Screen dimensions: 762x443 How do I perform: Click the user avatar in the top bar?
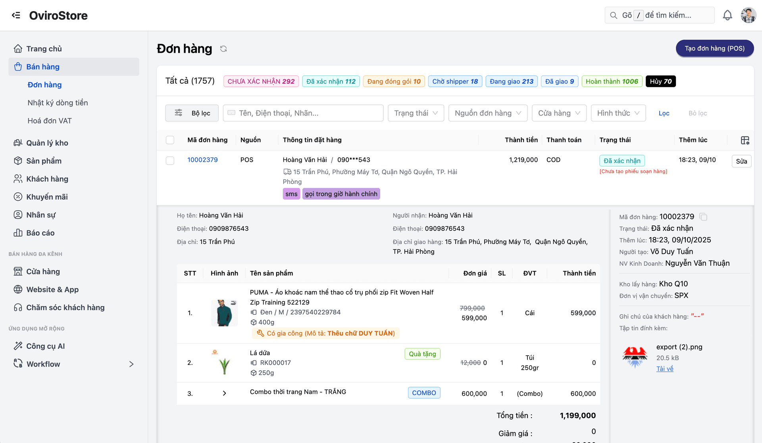(748, 15)
